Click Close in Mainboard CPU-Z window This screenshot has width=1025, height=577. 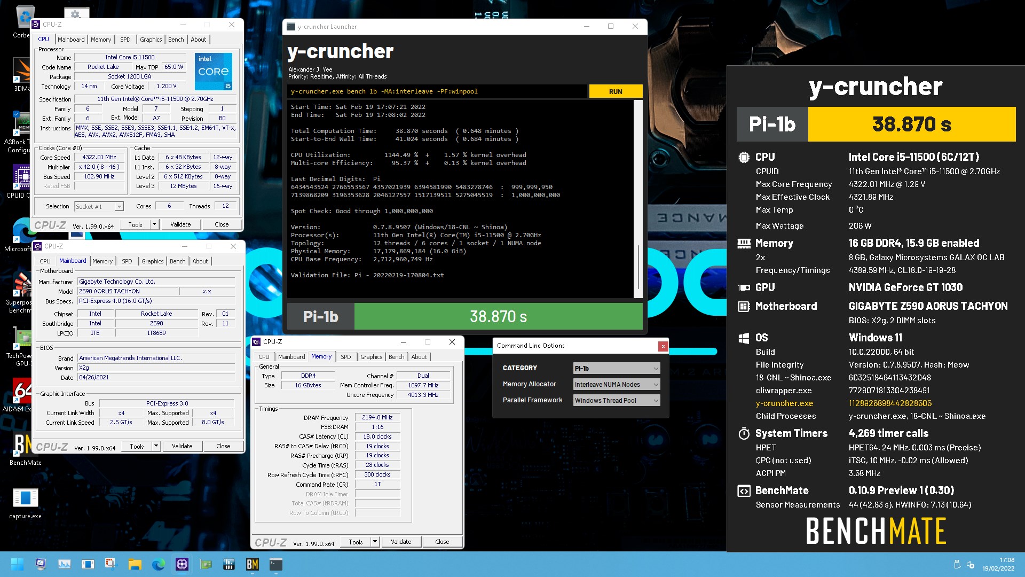pos(223,446)
